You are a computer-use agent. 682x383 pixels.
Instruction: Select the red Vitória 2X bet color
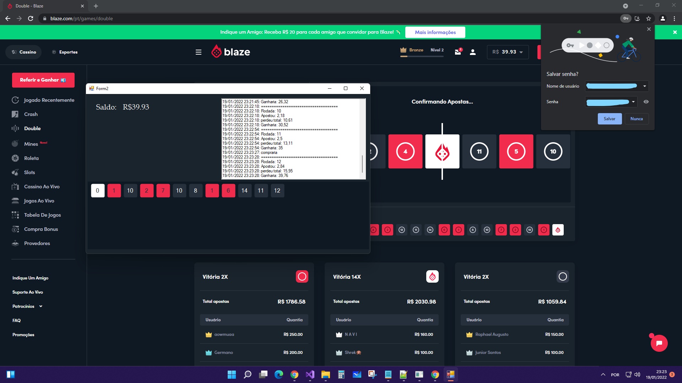coord(302,277)
